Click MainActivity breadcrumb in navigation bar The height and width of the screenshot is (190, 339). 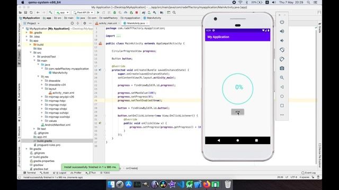tap(152, 18)
